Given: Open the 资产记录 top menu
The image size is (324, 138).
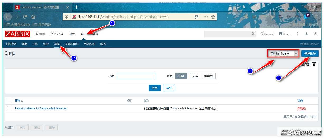Looking at the screenshot, I should coord(57,34).
